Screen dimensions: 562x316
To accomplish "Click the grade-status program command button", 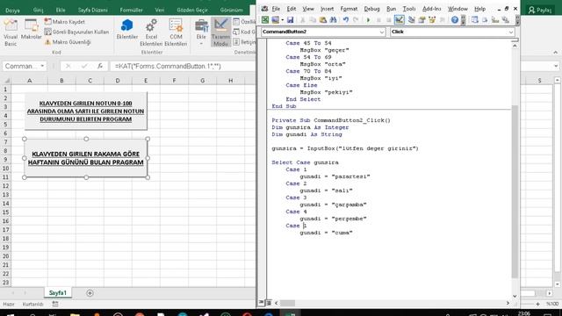I will (x=86, y=111).
